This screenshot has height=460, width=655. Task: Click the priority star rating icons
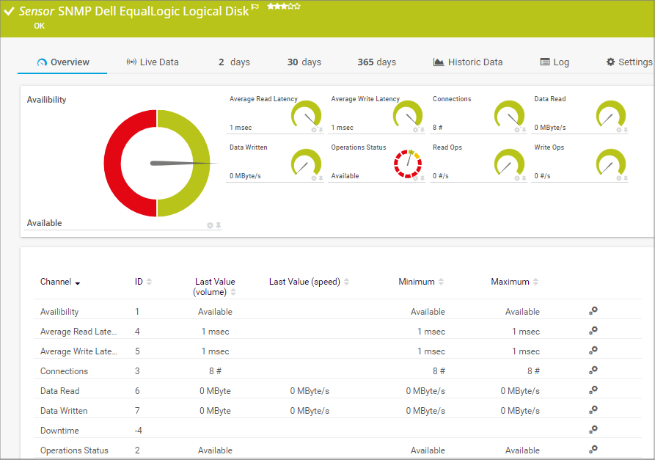tap(283, 7)
